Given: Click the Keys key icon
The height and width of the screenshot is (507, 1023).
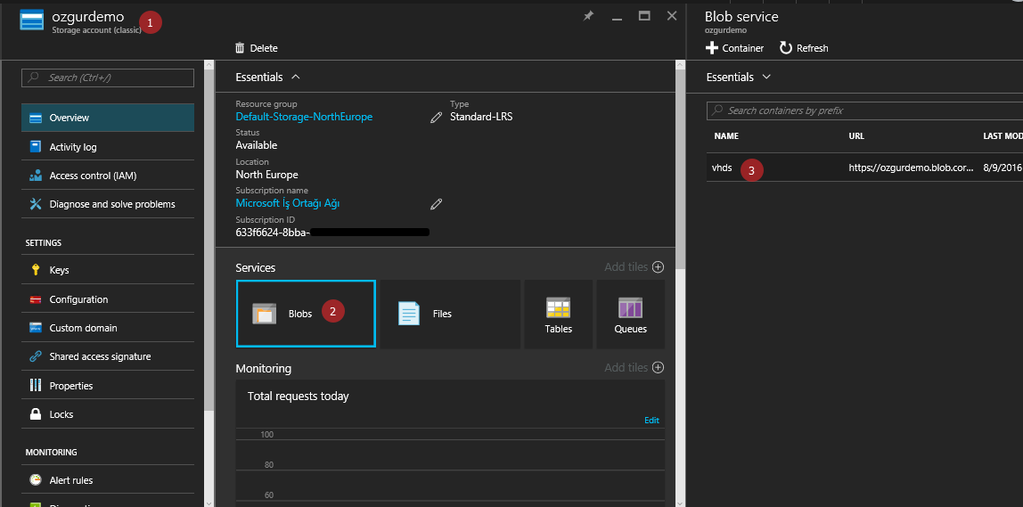Looking at the screenshot, I should (36, 270).
